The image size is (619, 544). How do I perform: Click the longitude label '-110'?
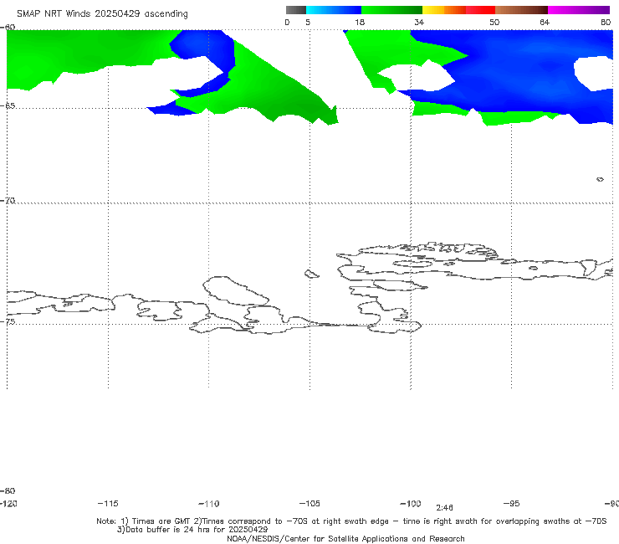pos(209,504)
